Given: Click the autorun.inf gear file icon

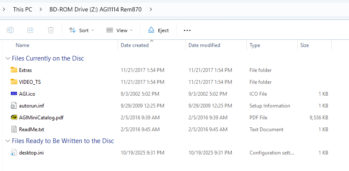Looking at the screenshot, I should (x=14, y=106).
